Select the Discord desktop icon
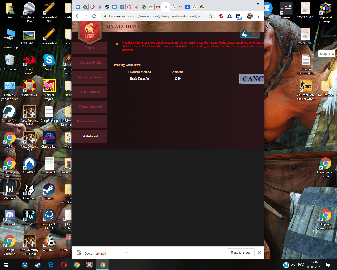Screen dimensions: 337x270 pyautogui.click(x=10, y=218)
